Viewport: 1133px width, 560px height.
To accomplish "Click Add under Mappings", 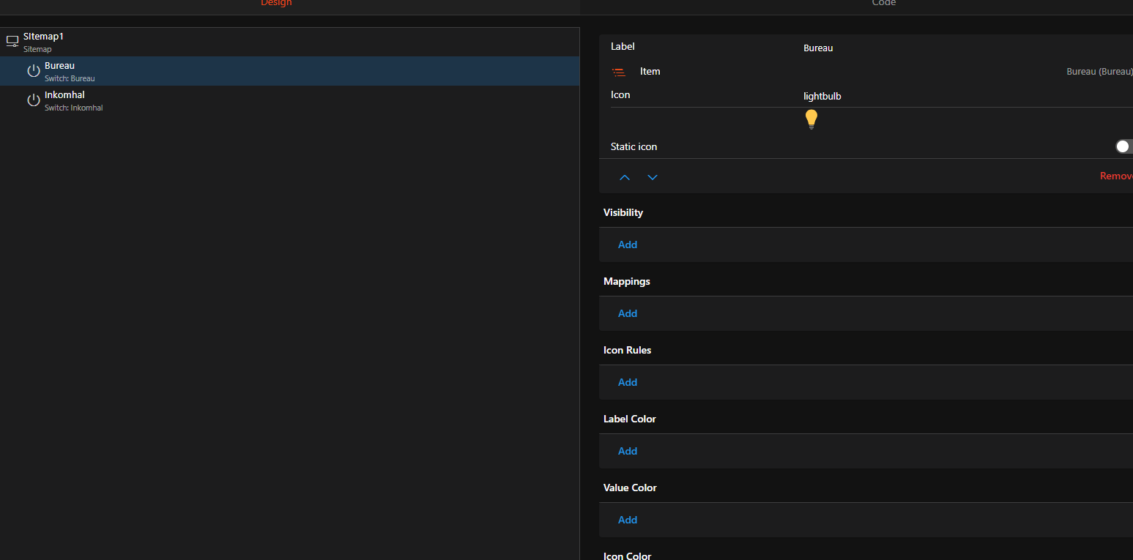I will pyautogui.click(x=628, y=313).
